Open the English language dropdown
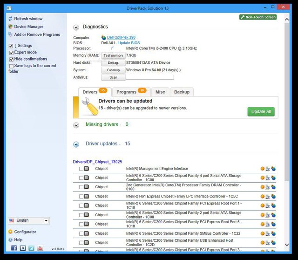Image resolution: width=298 pixels, height=260 pixels. tap(46, 220)
